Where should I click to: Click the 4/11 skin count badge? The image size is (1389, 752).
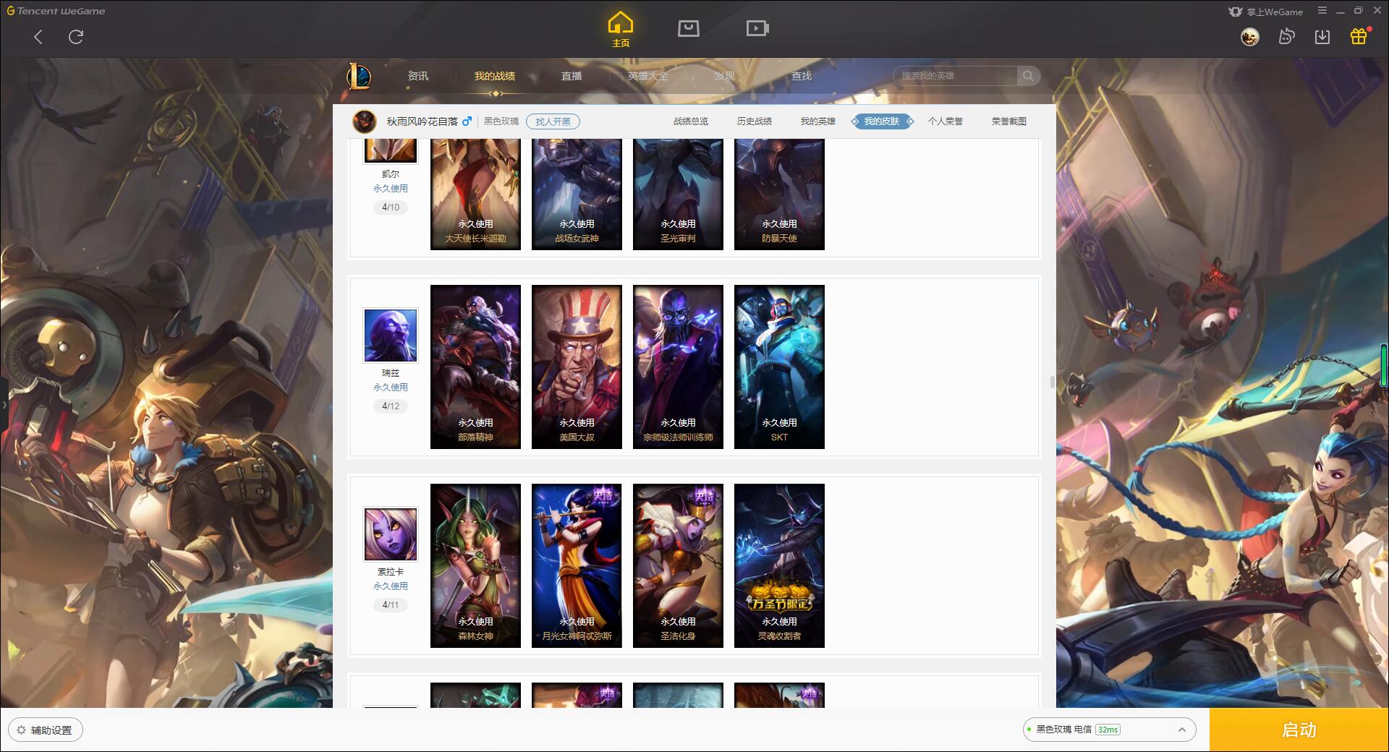(x=391, y=605)
